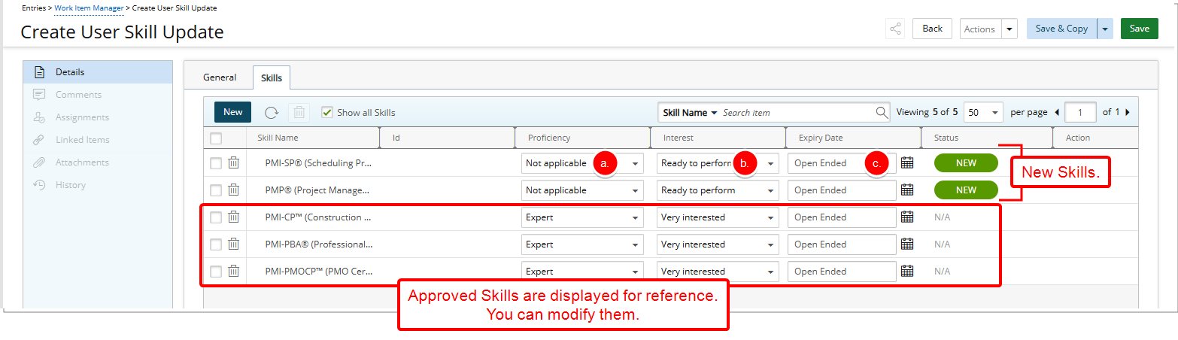
Task: Tick the checkbox for PMI-PBA skill row
Action: (216, 244)
